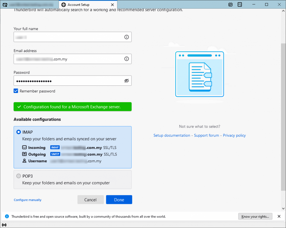Uncheck Remember password checkbox
Screen dimensions: 286x228
(16, 91)
